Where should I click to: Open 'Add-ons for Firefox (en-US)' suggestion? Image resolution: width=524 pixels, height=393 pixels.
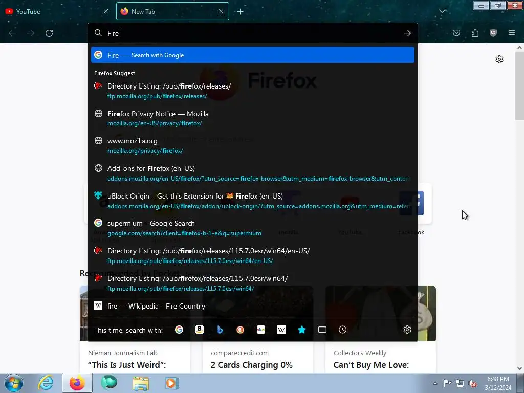pos(253,173)
